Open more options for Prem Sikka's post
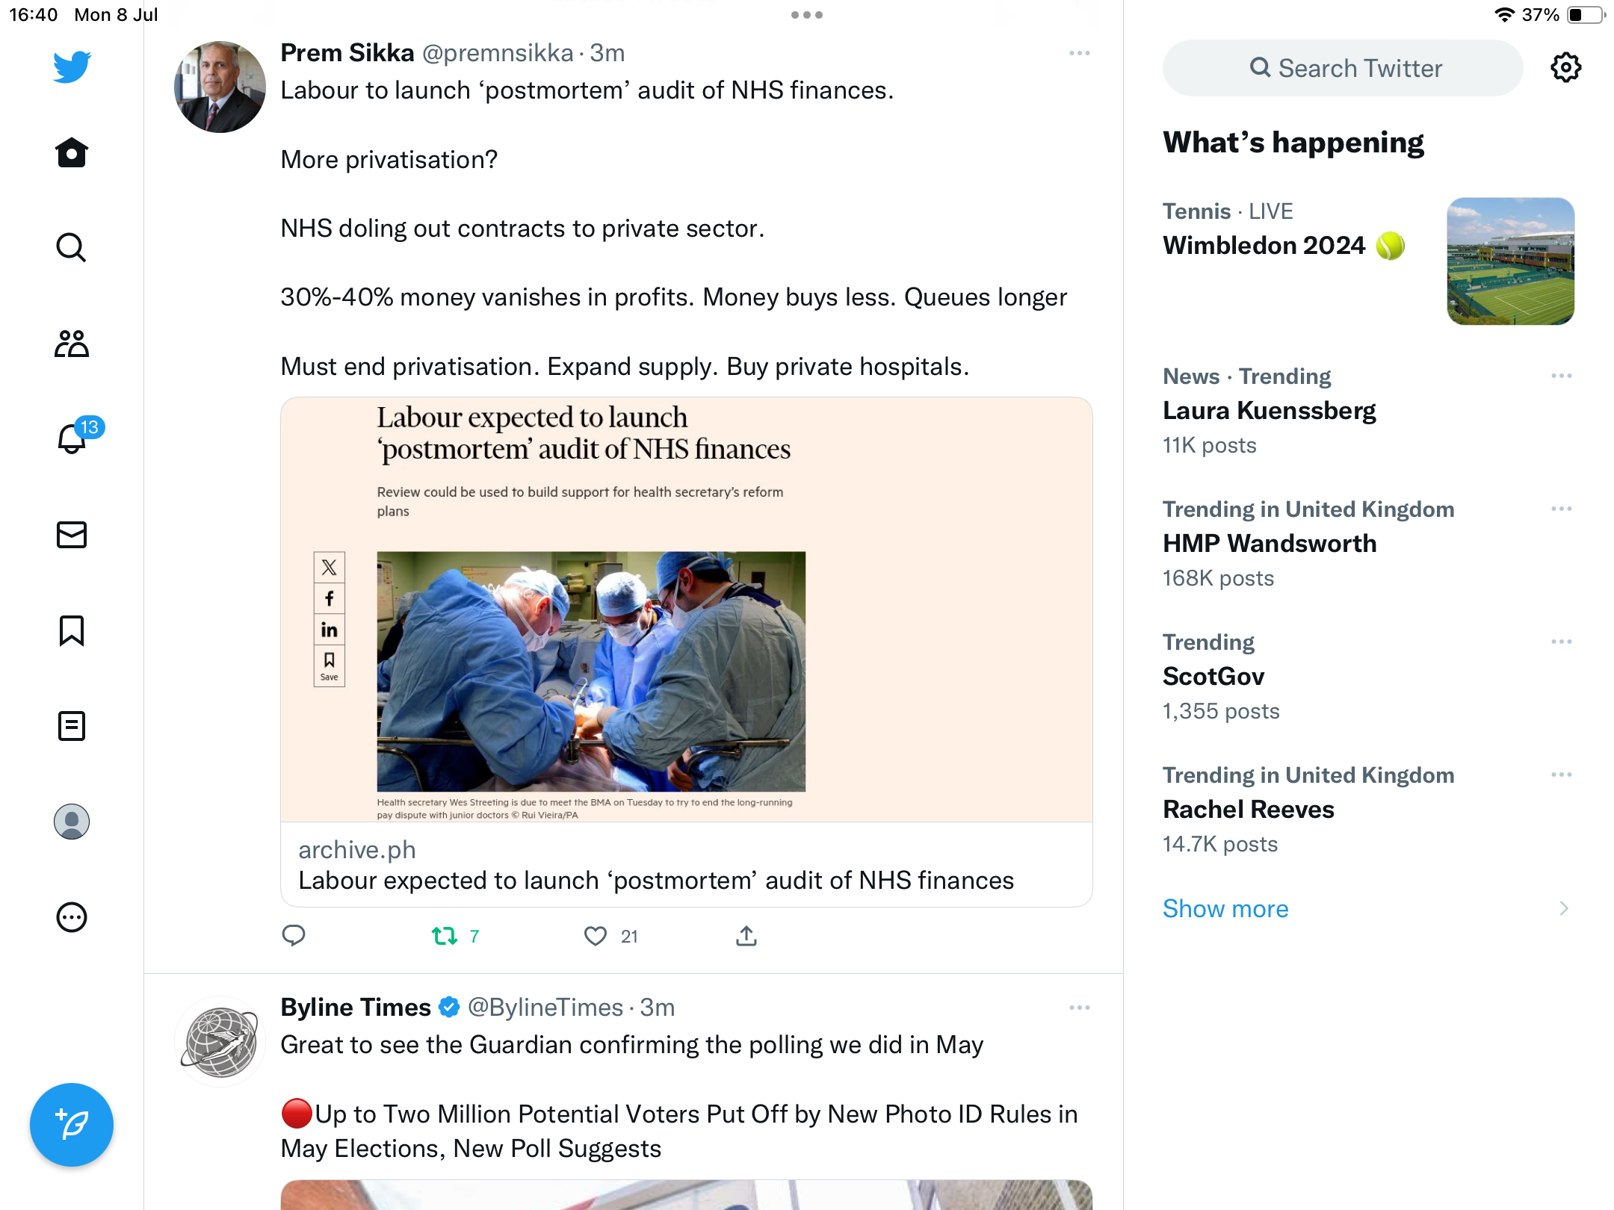 tap(1079, 53)
